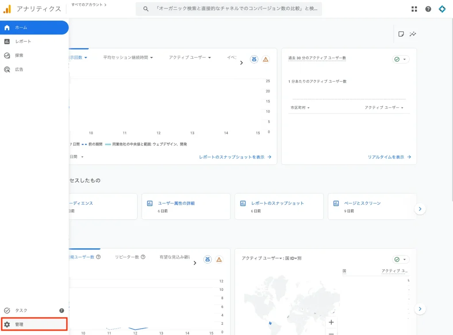Screen dimensions: 453x335
Task: Click help icon next to リピーター数
Action: tap(143, 257)
